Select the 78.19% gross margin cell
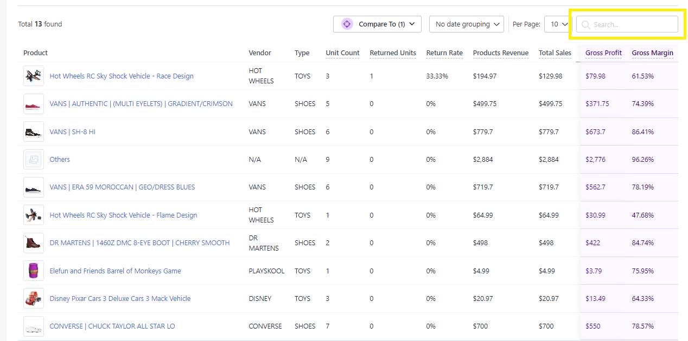Viewport: 688px width, 341px height. pyautogui.click(x=643, y=187)
